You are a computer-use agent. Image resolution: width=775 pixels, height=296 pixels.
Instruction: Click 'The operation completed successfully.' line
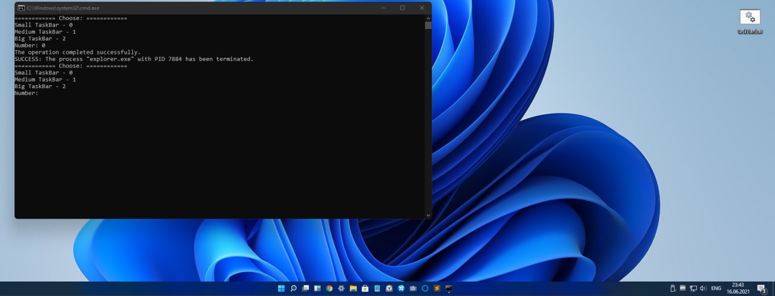click(77, 53)
